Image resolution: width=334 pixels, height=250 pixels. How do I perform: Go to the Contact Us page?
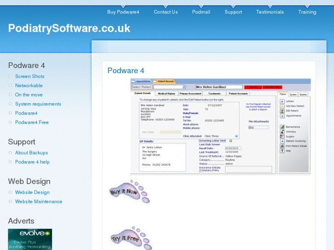click(166, 12)
